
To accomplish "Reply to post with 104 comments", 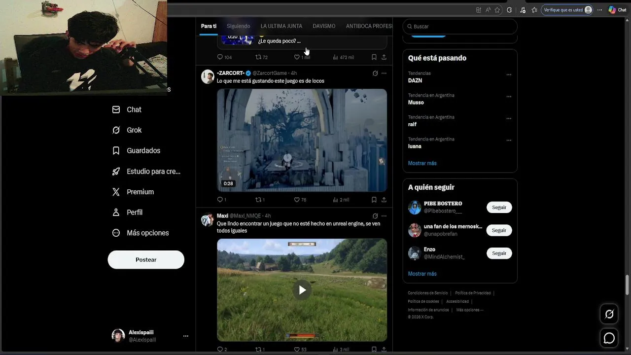I will [x=224, y=57].
